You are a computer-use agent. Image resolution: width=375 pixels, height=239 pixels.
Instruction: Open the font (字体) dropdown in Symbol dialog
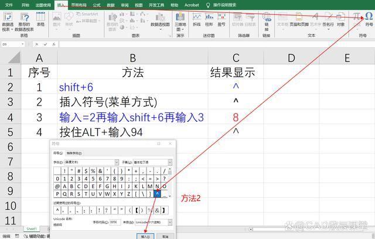pos(117,162)
